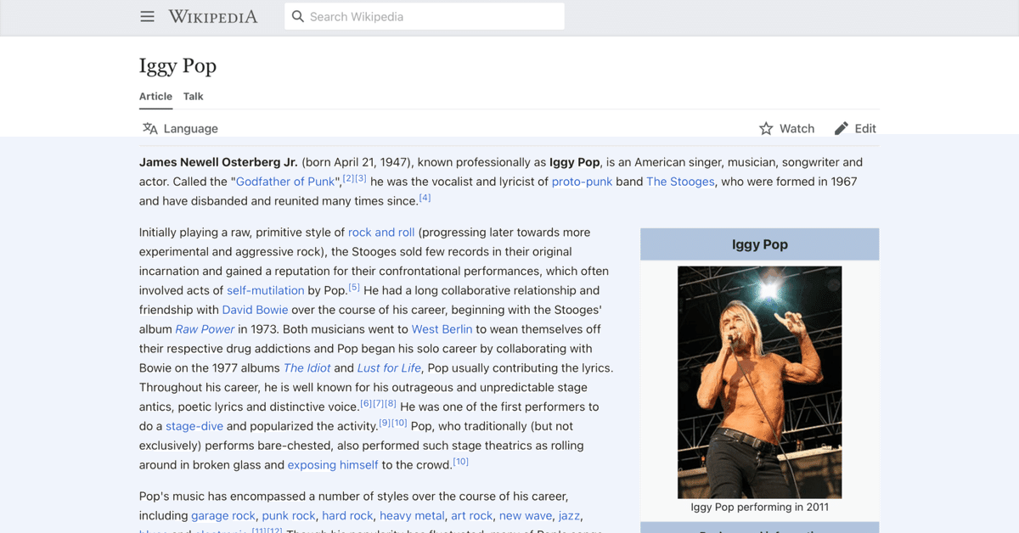Screen dimensions: 1019x533
Task: Click citation reference [8]
Action: pos(391,403)
